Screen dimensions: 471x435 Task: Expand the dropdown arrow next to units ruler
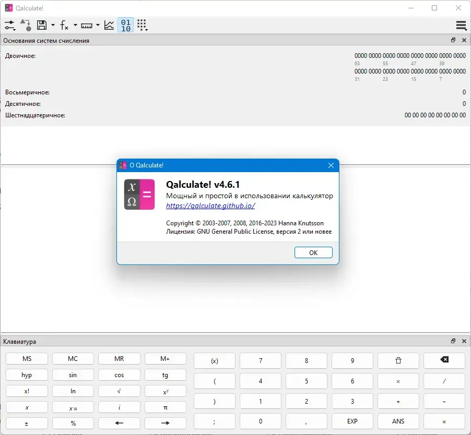[x=98, y=25]
